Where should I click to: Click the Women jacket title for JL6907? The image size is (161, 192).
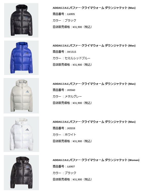(96, 160)
